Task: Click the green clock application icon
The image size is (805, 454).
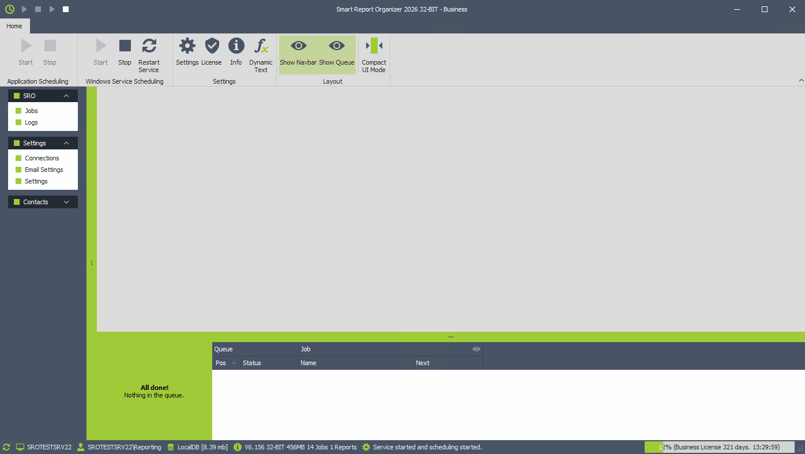Action: coord(9,9)
